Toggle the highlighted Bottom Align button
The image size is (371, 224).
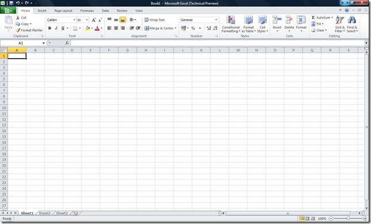(x=123, y=20)
